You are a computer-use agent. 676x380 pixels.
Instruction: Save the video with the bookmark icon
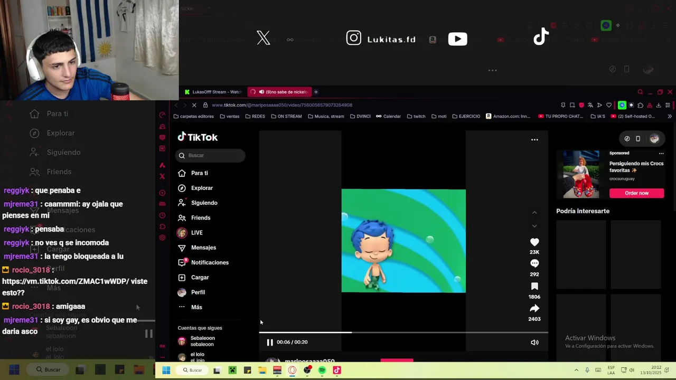tap(534, 286)
